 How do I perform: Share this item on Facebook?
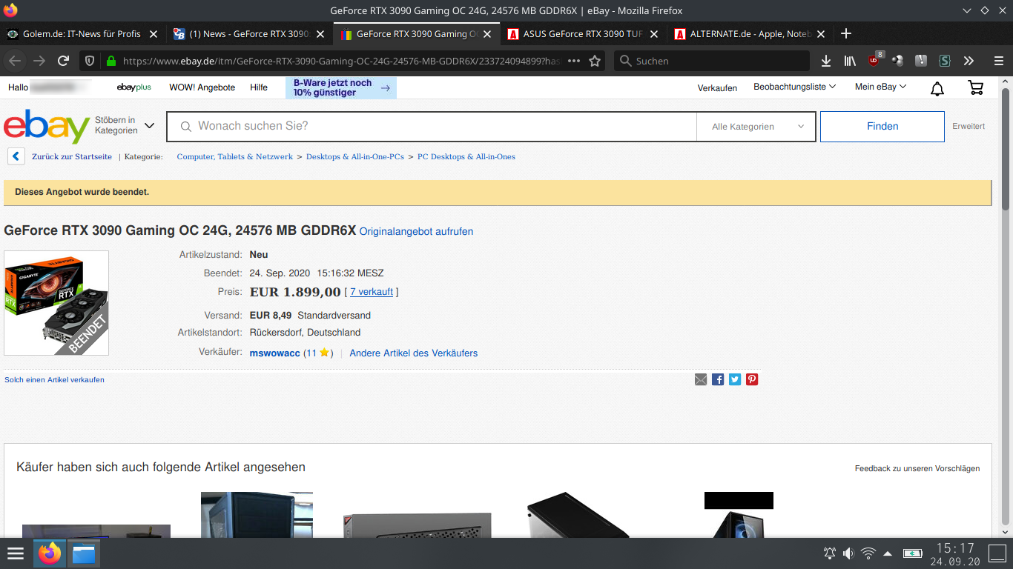717,379
